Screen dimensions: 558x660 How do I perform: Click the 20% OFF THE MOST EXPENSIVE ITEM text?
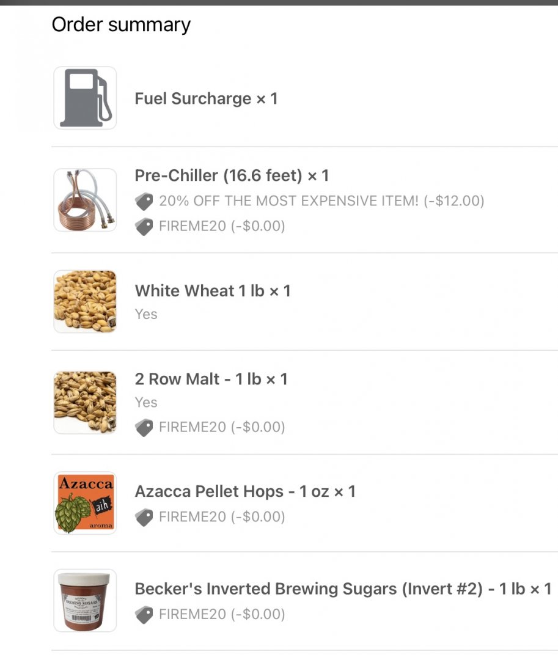pyautogui.click(x=321, y=201)
